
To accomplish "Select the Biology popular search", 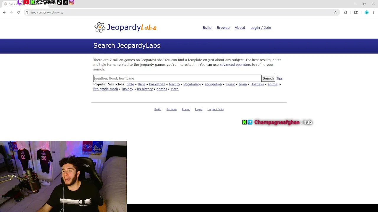I will coord(128,89).
